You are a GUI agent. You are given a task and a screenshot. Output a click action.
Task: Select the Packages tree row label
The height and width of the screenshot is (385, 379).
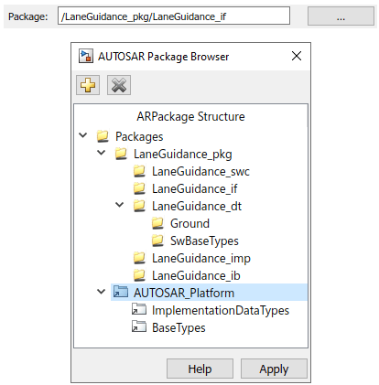[x=139, y=136]
